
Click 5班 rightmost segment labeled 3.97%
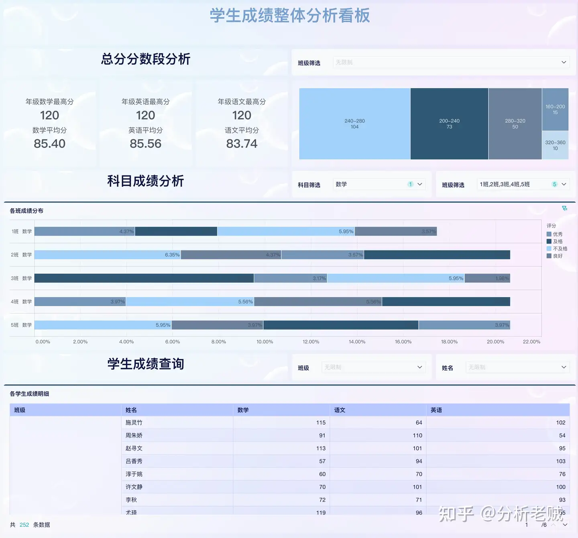464,325
